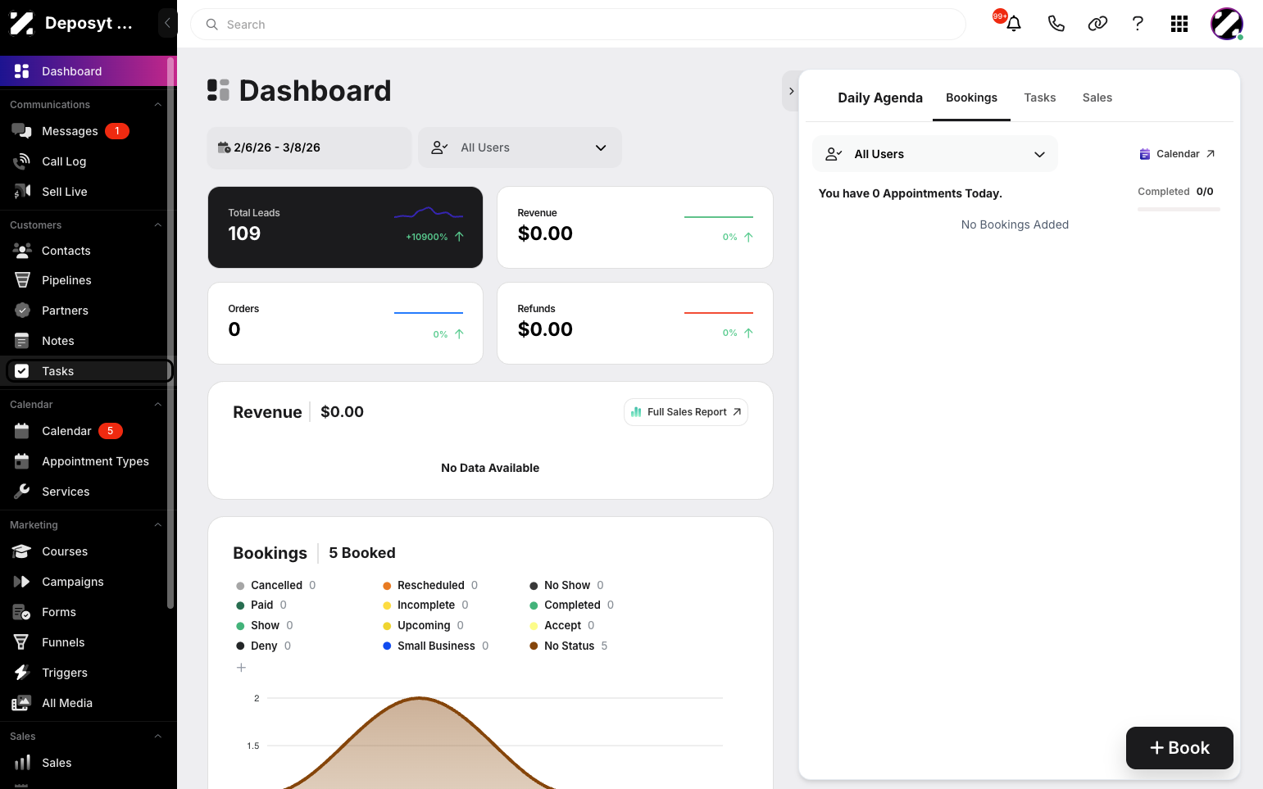The width and height of the screenshot is (1263, 789).
Task: Toggle the No Status legend item
Action: coord(568,646)
